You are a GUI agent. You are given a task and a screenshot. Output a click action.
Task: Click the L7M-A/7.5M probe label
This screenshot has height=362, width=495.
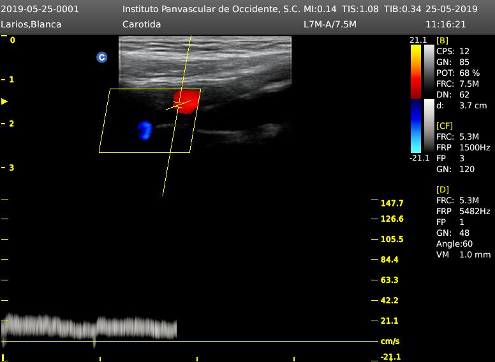pyautogui.click(x=330, y=24)
